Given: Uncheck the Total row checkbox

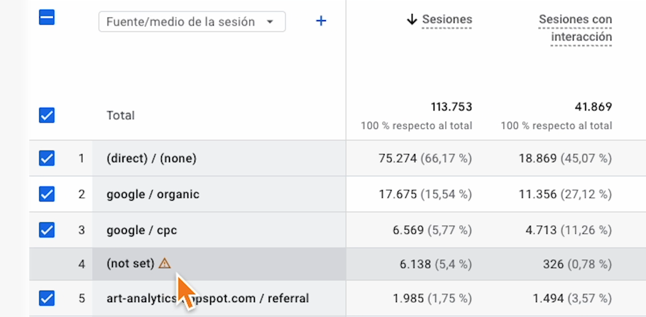Looking at the screenshot, I should [x=47, y=115].
